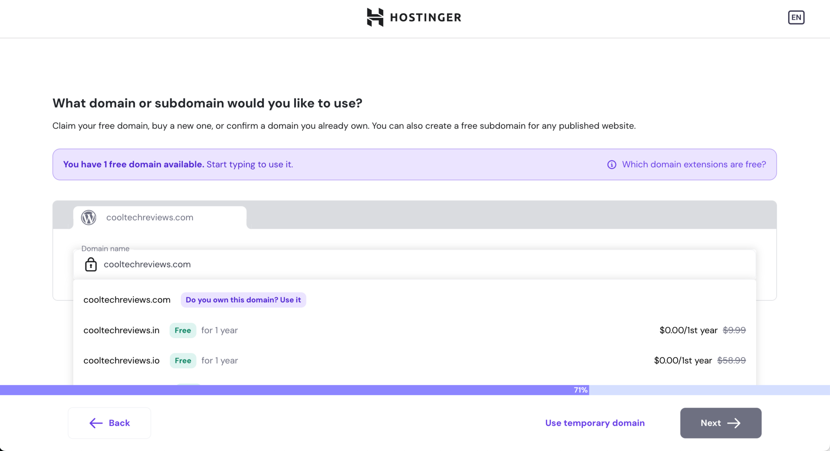Click the padlock icon in domain field
Screen dimensions: 830x451
[91, 264]
